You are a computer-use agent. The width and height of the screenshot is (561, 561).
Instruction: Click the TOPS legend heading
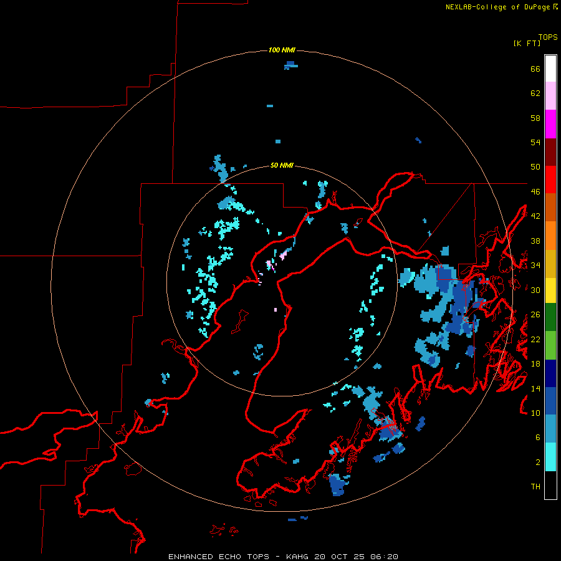point(548,37)
